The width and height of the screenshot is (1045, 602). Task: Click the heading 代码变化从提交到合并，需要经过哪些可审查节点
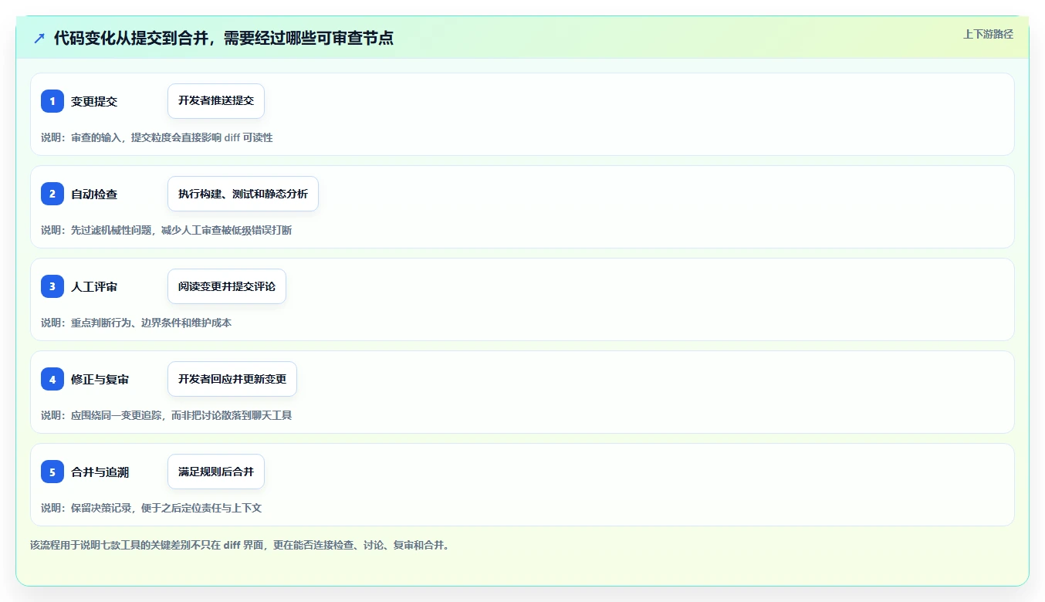(x=224, y=38)
